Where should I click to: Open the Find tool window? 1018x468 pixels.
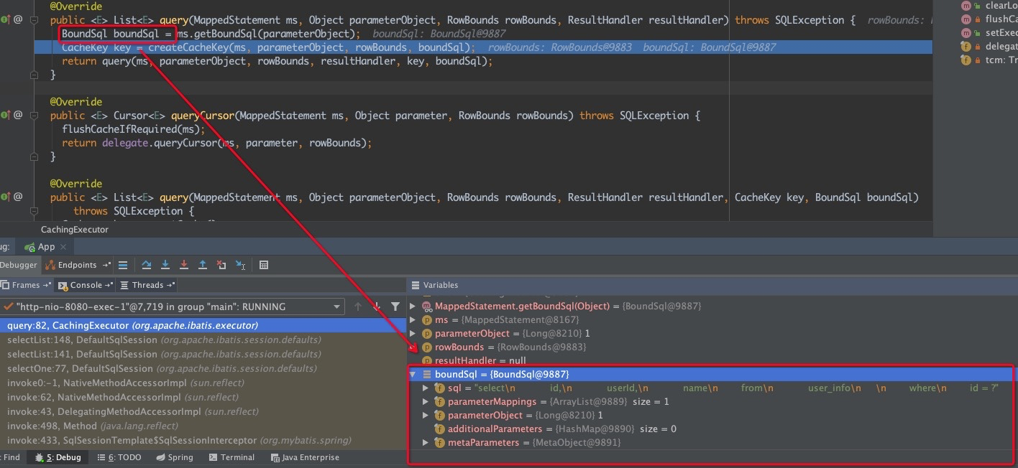coord(11,457)
